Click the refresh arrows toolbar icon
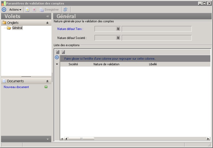The height and width of the screenshot is (148, 213). click(65, 10)
